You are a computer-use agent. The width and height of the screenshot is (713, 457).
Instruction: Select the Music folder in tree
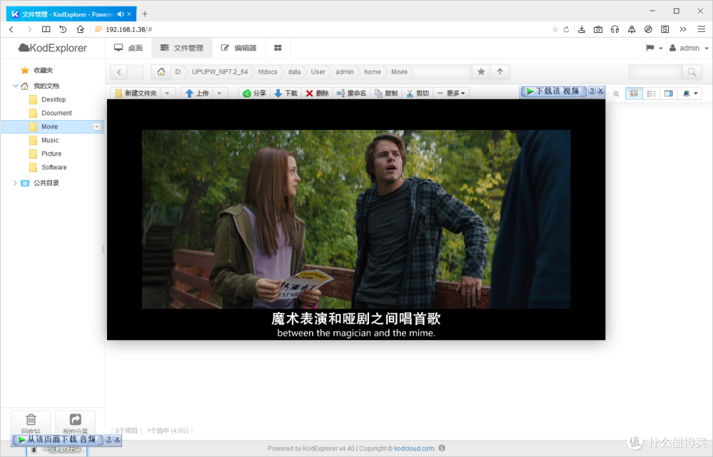[50, 140]
